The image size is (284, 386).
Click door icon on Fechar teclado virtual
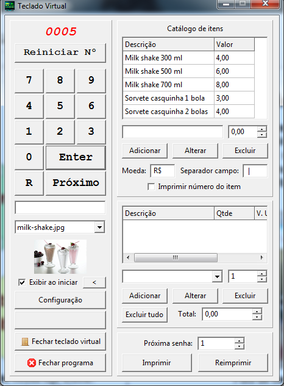point(24,341)
